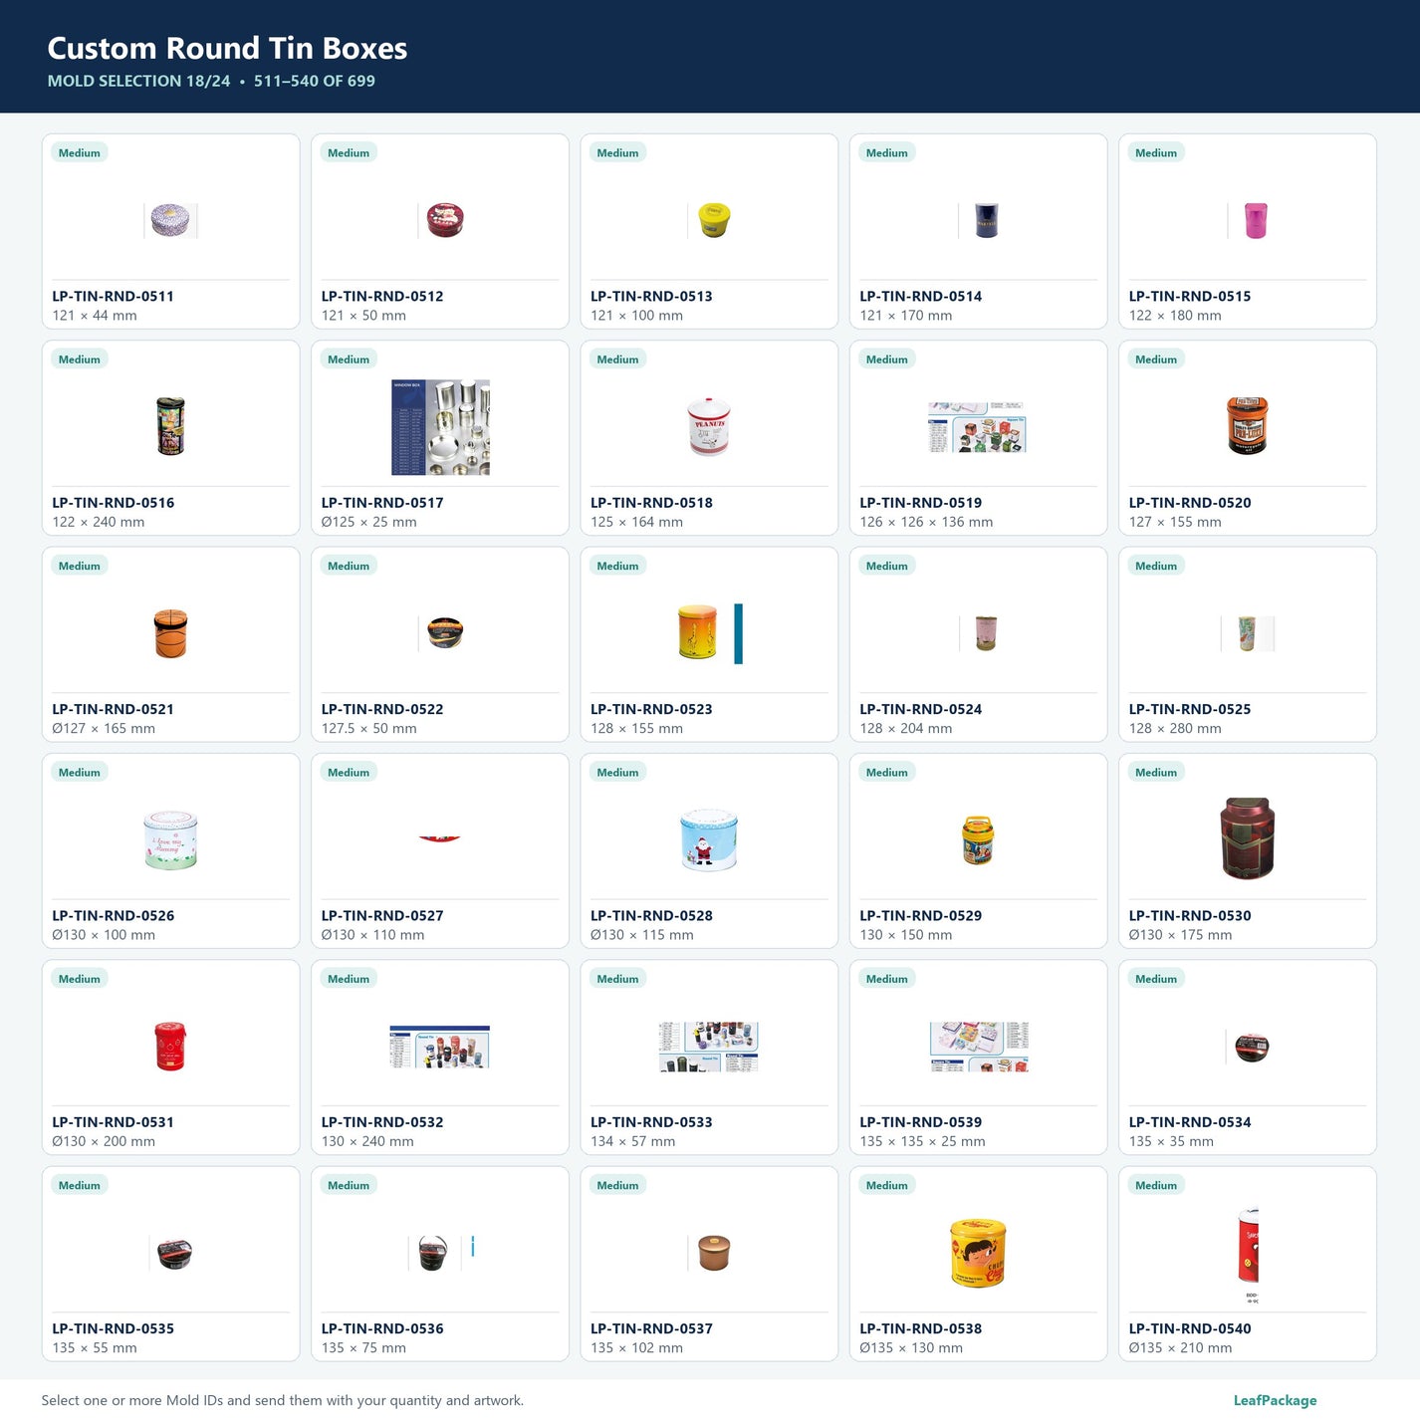
Task: Select the yellow tin image for LP-TIN-RND-0513
Action: 713,220
